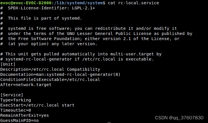Click the 'cat rc-local.service' command text
Image resolution: width=208 pixels, height=123 pixels.
tap(133, 3)
